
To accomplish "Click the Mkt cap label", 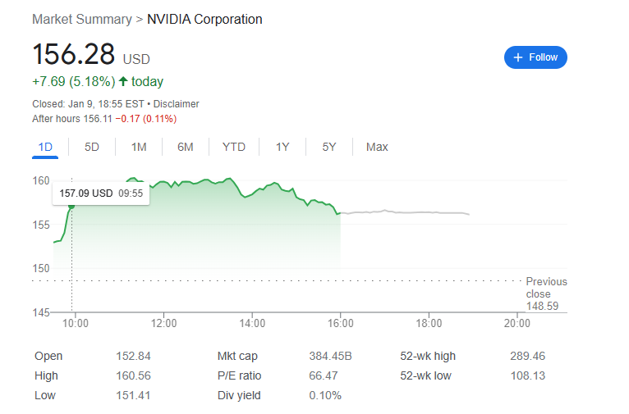I will point(237,356).
